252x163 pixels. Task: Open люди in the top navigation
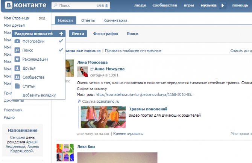(x=140, y=5)
